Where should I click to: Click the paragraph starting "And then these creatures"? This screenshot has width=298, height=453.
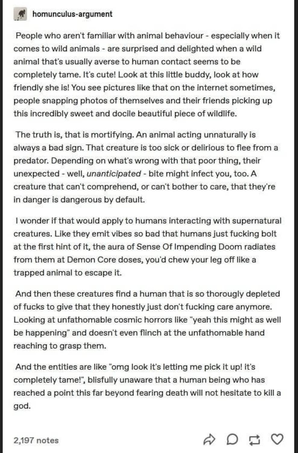[x=147, y=320]
